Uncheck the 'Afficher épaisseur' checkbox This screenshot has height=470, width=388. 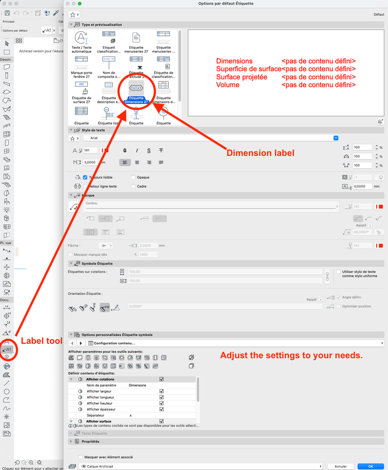click(x=162, y=409)
